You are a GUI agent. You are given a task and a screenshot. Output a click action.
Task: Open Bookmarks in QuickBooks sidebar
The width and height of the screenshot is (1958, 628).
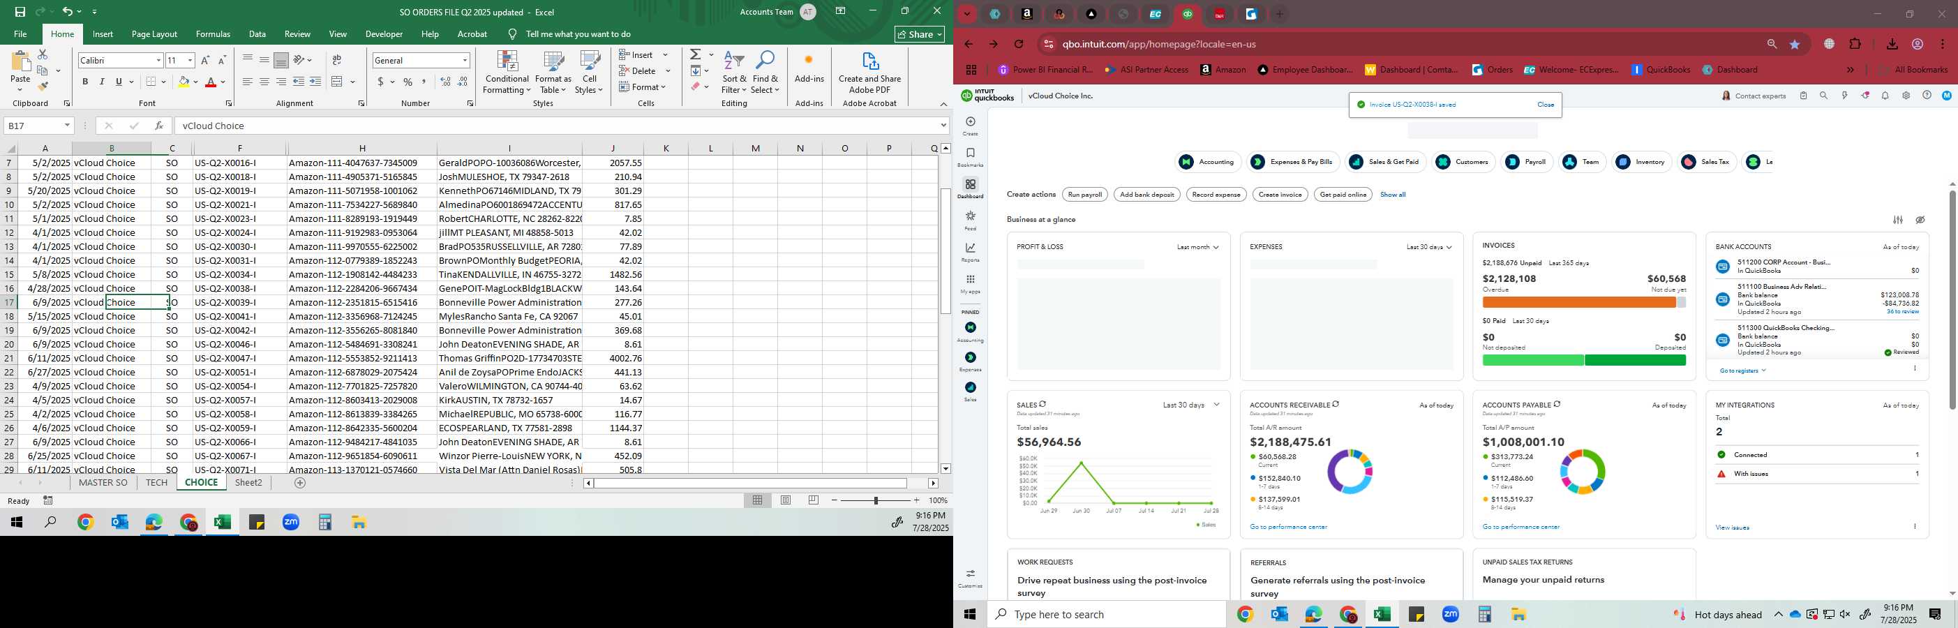pos(971,158)
